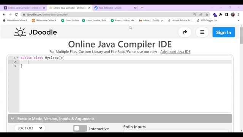Open the purple extension icon in toolbar
Image resolution: width=243 pixels, height=137 pixels.
(x=215, y=15)
